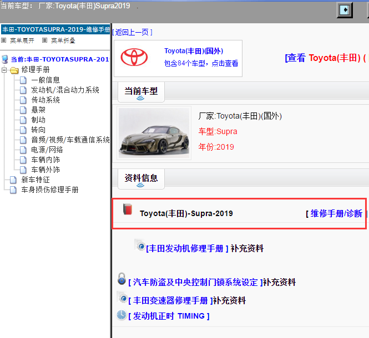Open 音频/视频/车载通信系统 tree item
This screenshot has width=369, height=338.
coord(70,140)
